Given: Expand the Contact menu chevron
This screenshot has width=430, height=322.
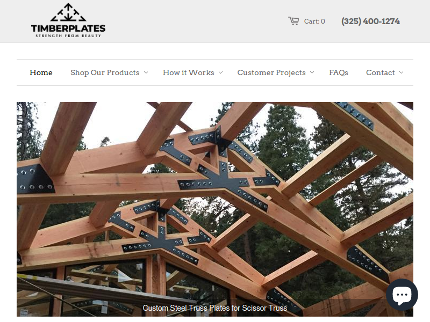Looking at the screenshot, I should coord(401,72).
